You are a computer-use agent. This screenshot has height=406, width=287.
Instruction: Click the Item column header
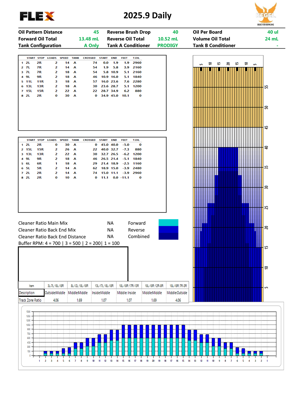click(31, 286)
